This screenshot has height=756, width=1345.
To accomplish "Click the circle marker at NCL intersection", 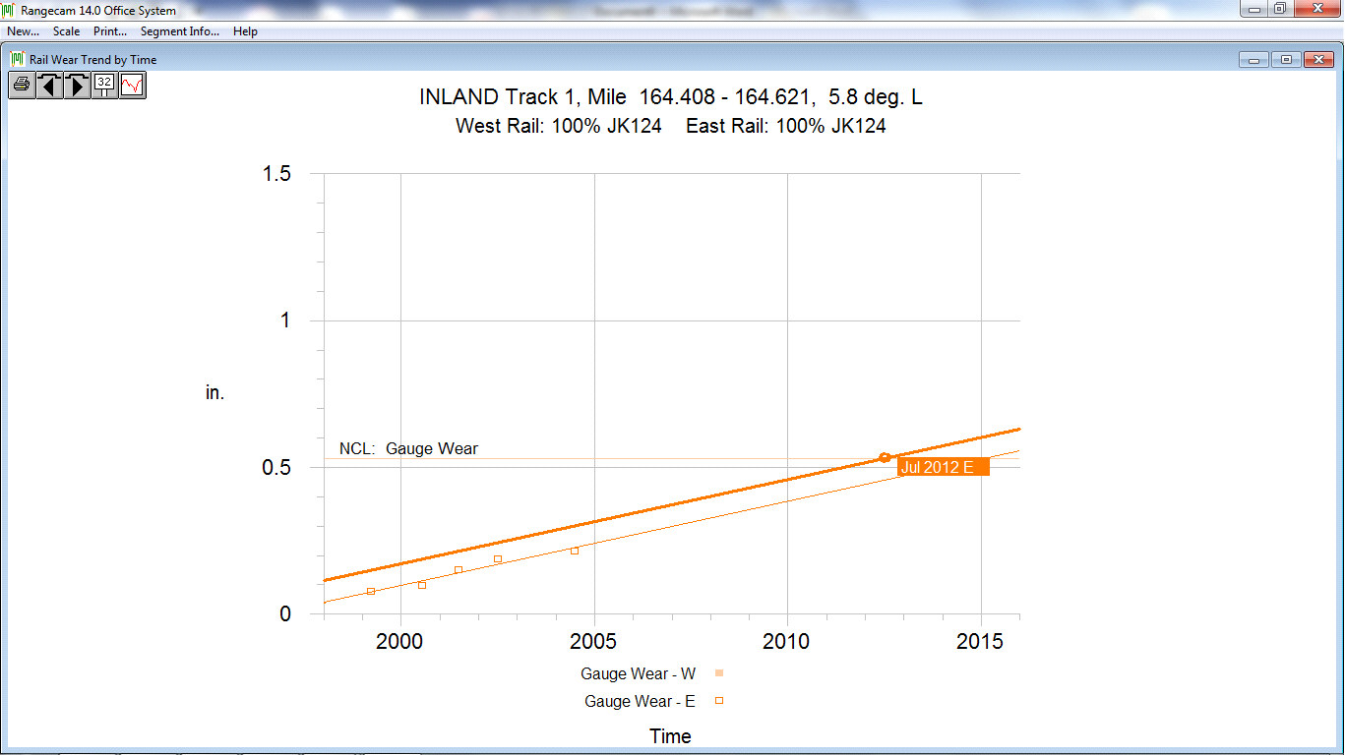I will coord(885,457).
